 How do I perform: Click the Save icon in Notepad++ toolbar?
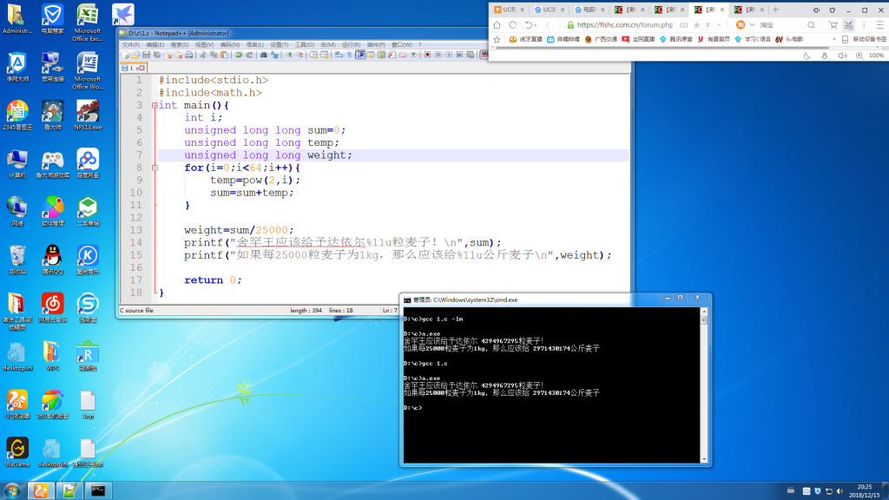click(x=146, y=55)
